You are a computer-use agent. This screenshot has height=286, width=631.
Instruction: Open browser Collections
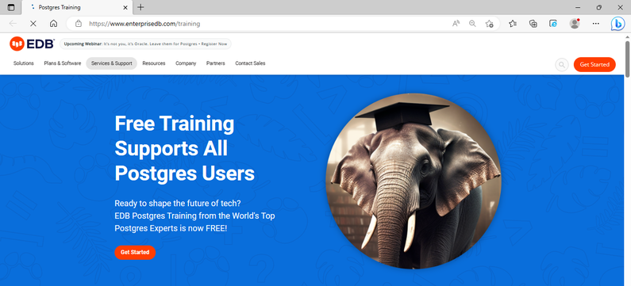click(x=533, y=24)
